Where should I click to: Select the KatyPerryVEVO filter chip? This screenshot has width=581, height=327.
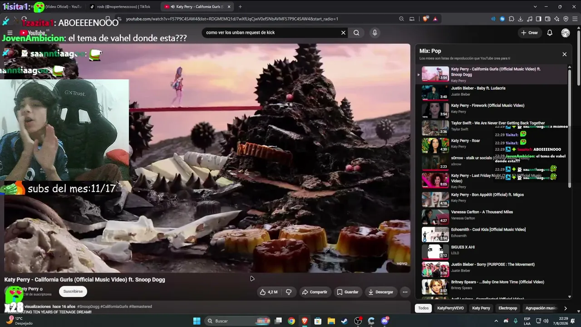pos(450,308)
